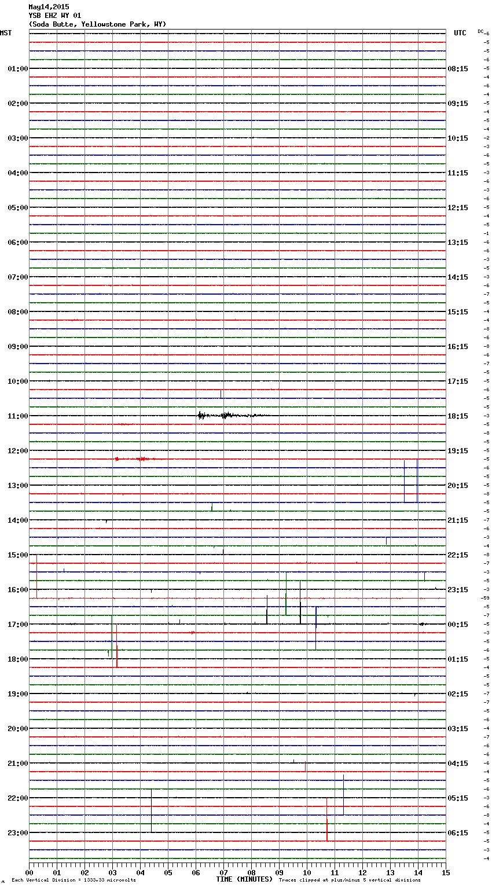Select the 03:00 MST time label
492x888 pixels.
coord(18,138)
